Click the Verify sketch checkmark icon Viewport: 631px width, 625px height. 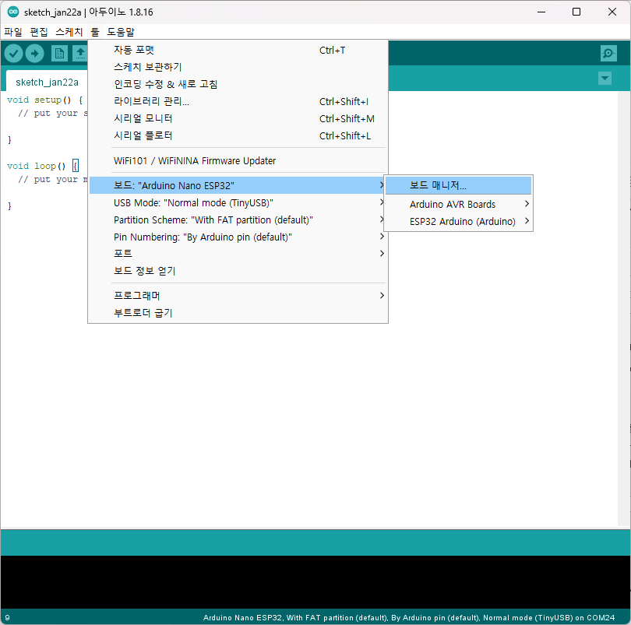tap(13, 53)
